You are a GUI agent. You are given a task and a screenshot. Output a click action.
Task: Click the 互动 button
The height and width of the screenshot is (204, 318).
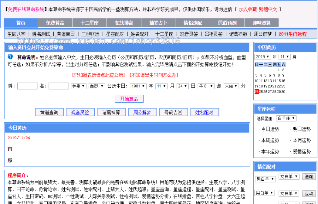[309, 193]
